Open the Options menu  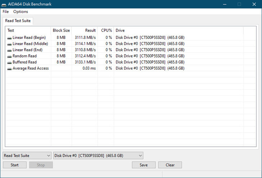pos(21,11)
